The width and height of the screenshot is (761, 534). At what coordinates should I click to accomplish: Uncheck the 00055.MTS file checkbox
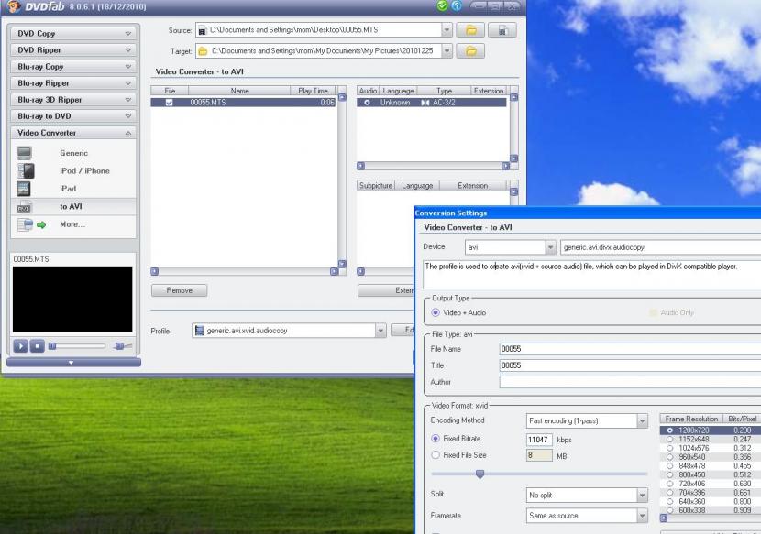coord(169,103)
